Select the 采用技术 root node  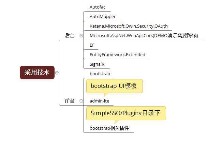[x=37, y=73]
